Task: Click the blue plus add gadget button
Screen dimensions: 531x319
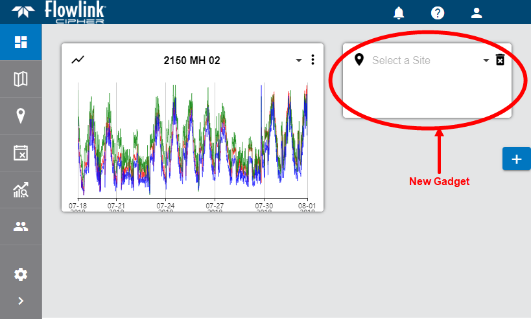Action: click(516, 159)
